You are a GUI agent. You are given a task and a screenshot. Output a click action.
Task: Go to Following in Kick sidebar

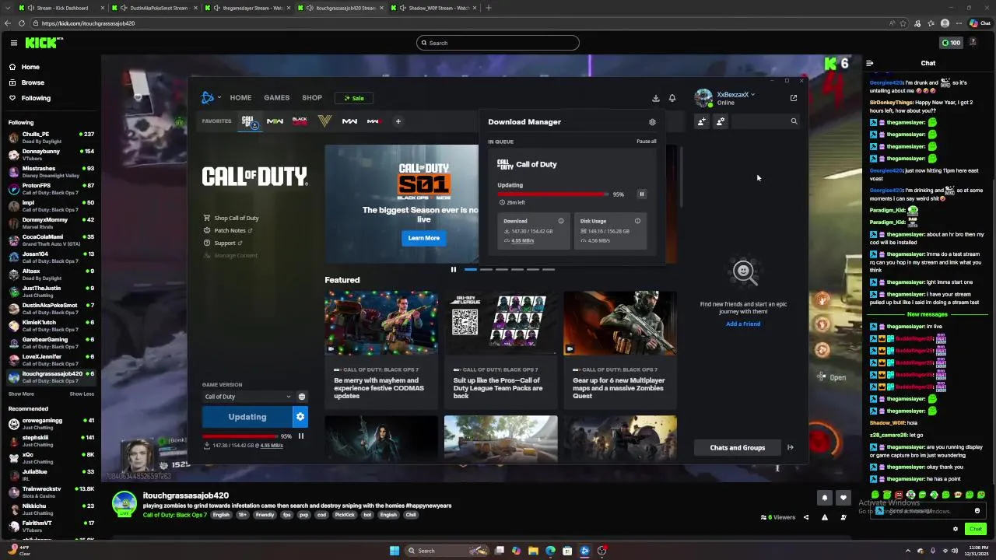point(36,98)
